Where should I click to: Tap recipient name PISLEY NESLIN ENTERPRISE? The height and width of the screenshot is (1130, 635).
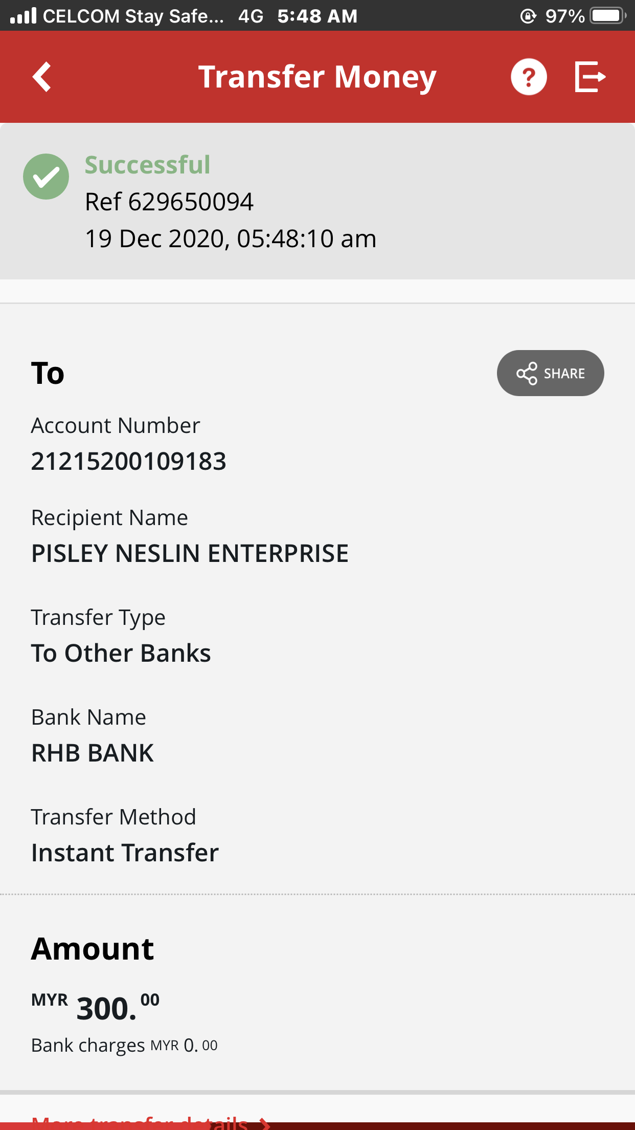[x=190, y=553]
